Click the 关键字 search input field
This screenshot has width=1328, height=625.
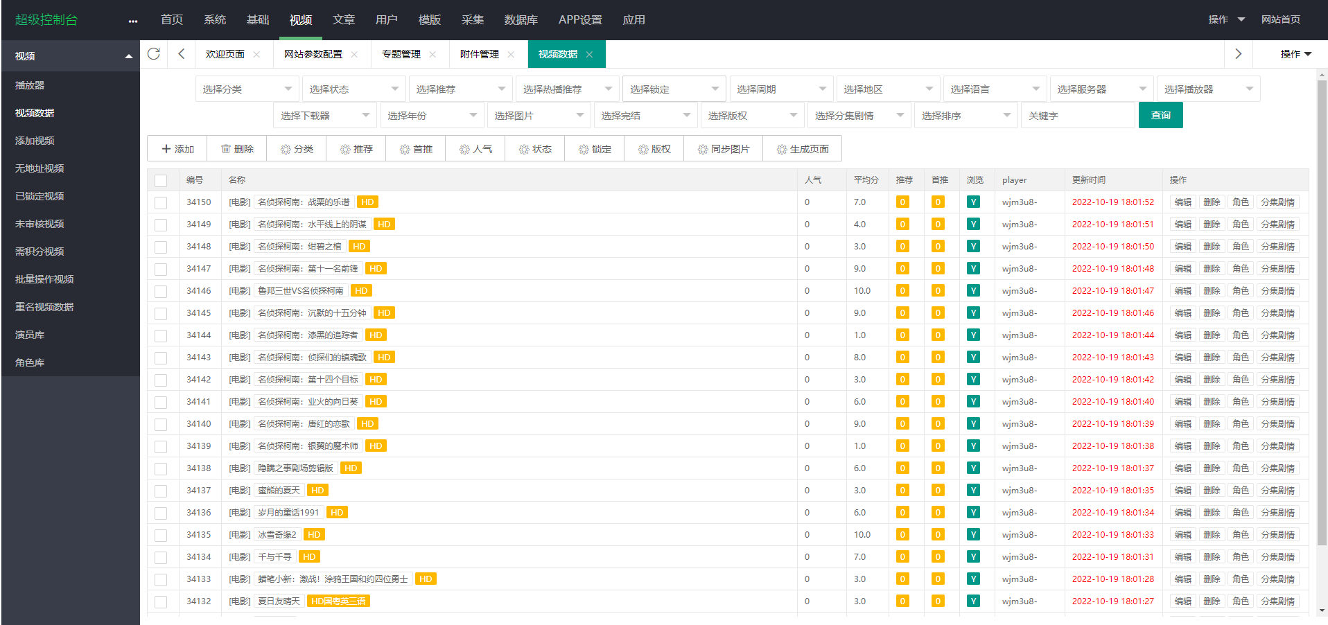pos(1078,116)
